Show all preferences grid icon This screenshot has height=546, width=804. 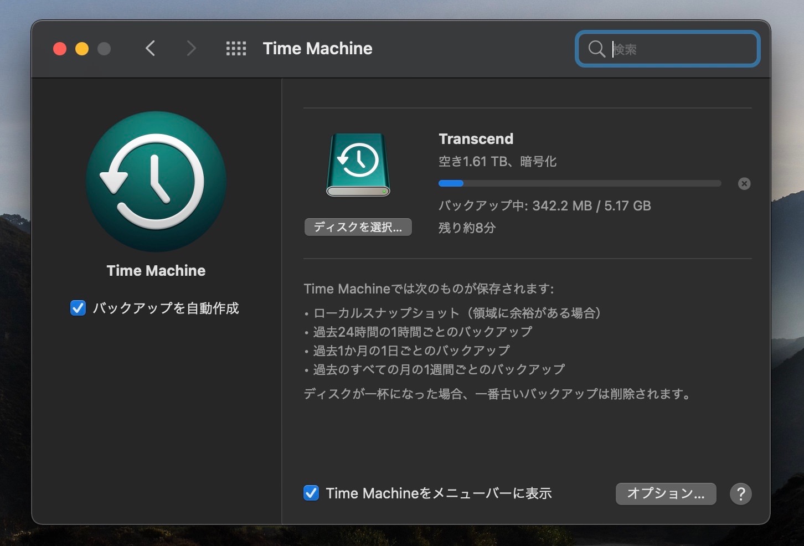click(x=236, y=49)
